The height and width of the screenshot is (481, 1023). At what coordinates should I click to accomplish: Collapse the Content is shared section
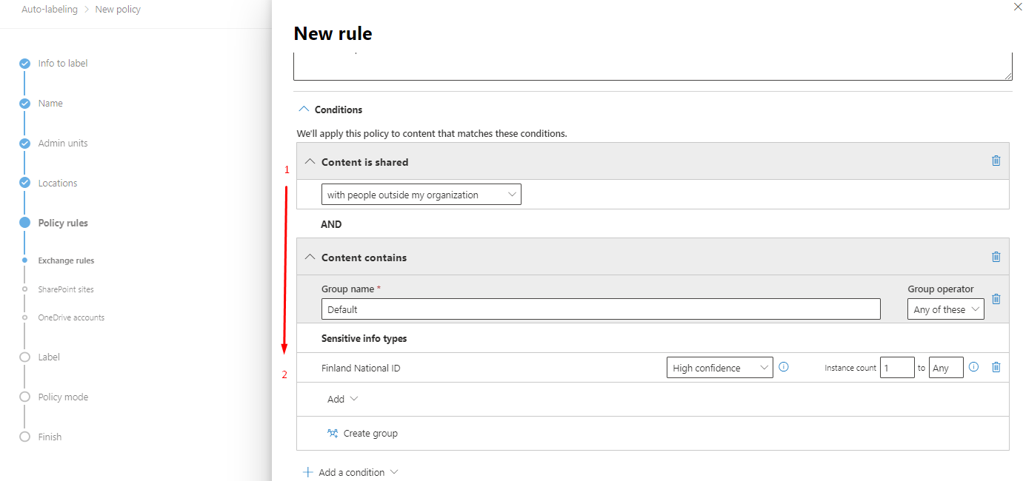click(x=310, y=161)
